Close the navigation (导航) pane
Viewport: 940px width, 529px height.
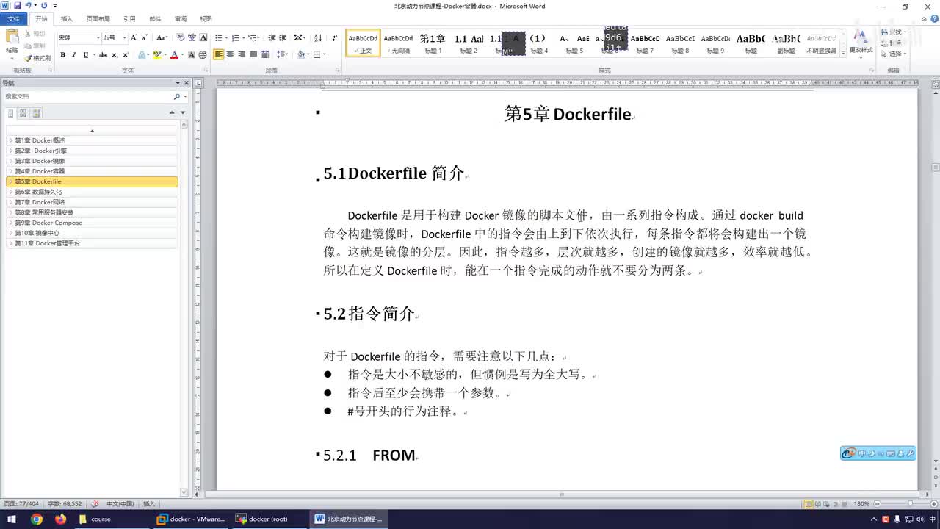[187, 83]
